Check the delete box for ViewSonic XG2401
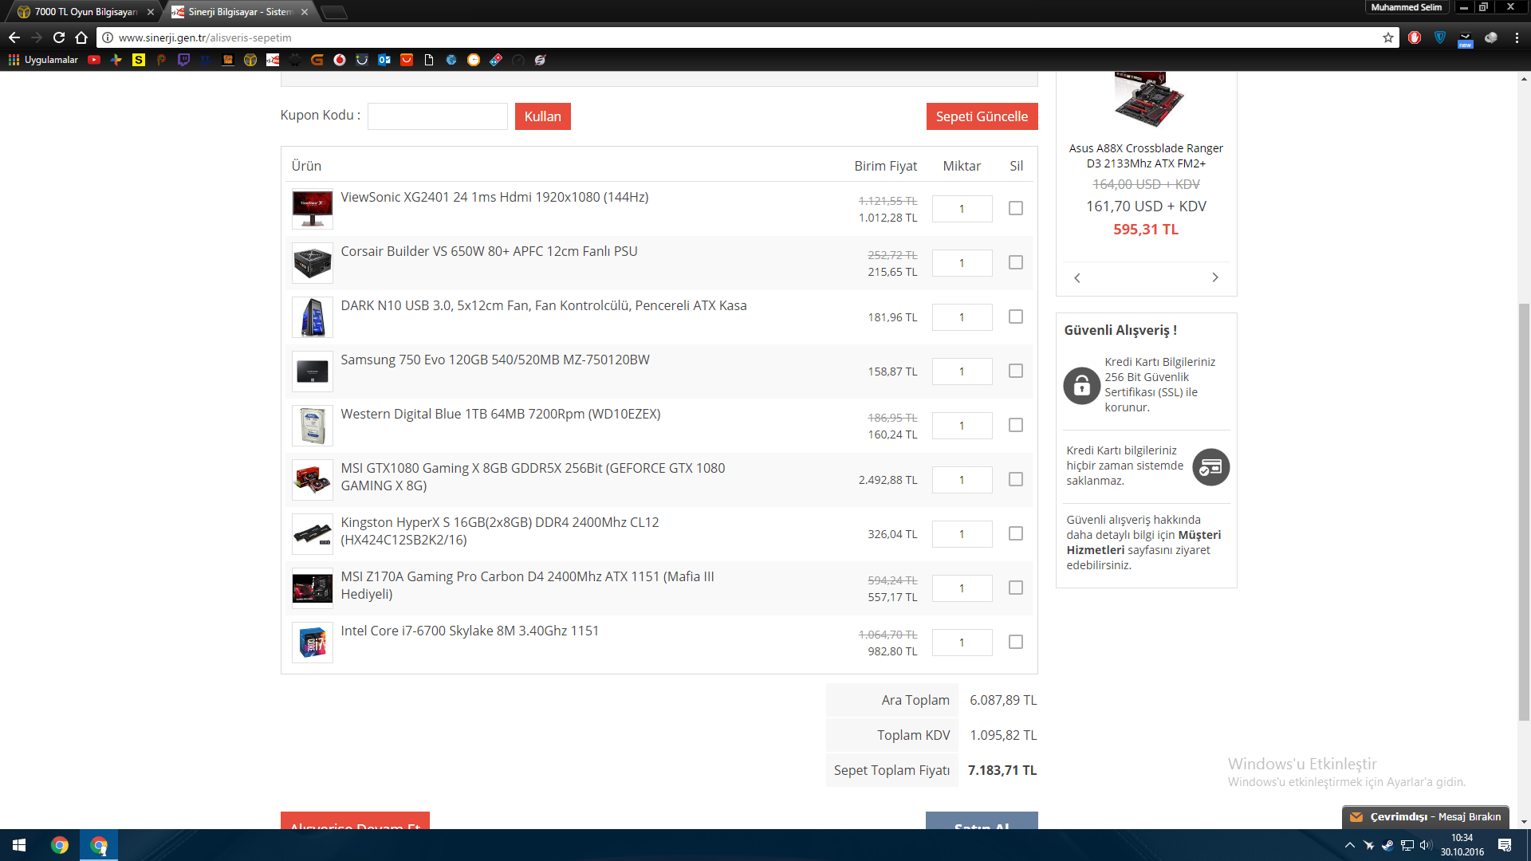The width and height of the screenshot is (1531, 861). pos(1015,208)
